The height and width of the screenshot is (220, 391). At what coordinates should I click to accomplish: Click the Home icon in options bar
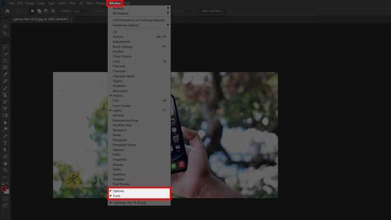pos(7,11)
